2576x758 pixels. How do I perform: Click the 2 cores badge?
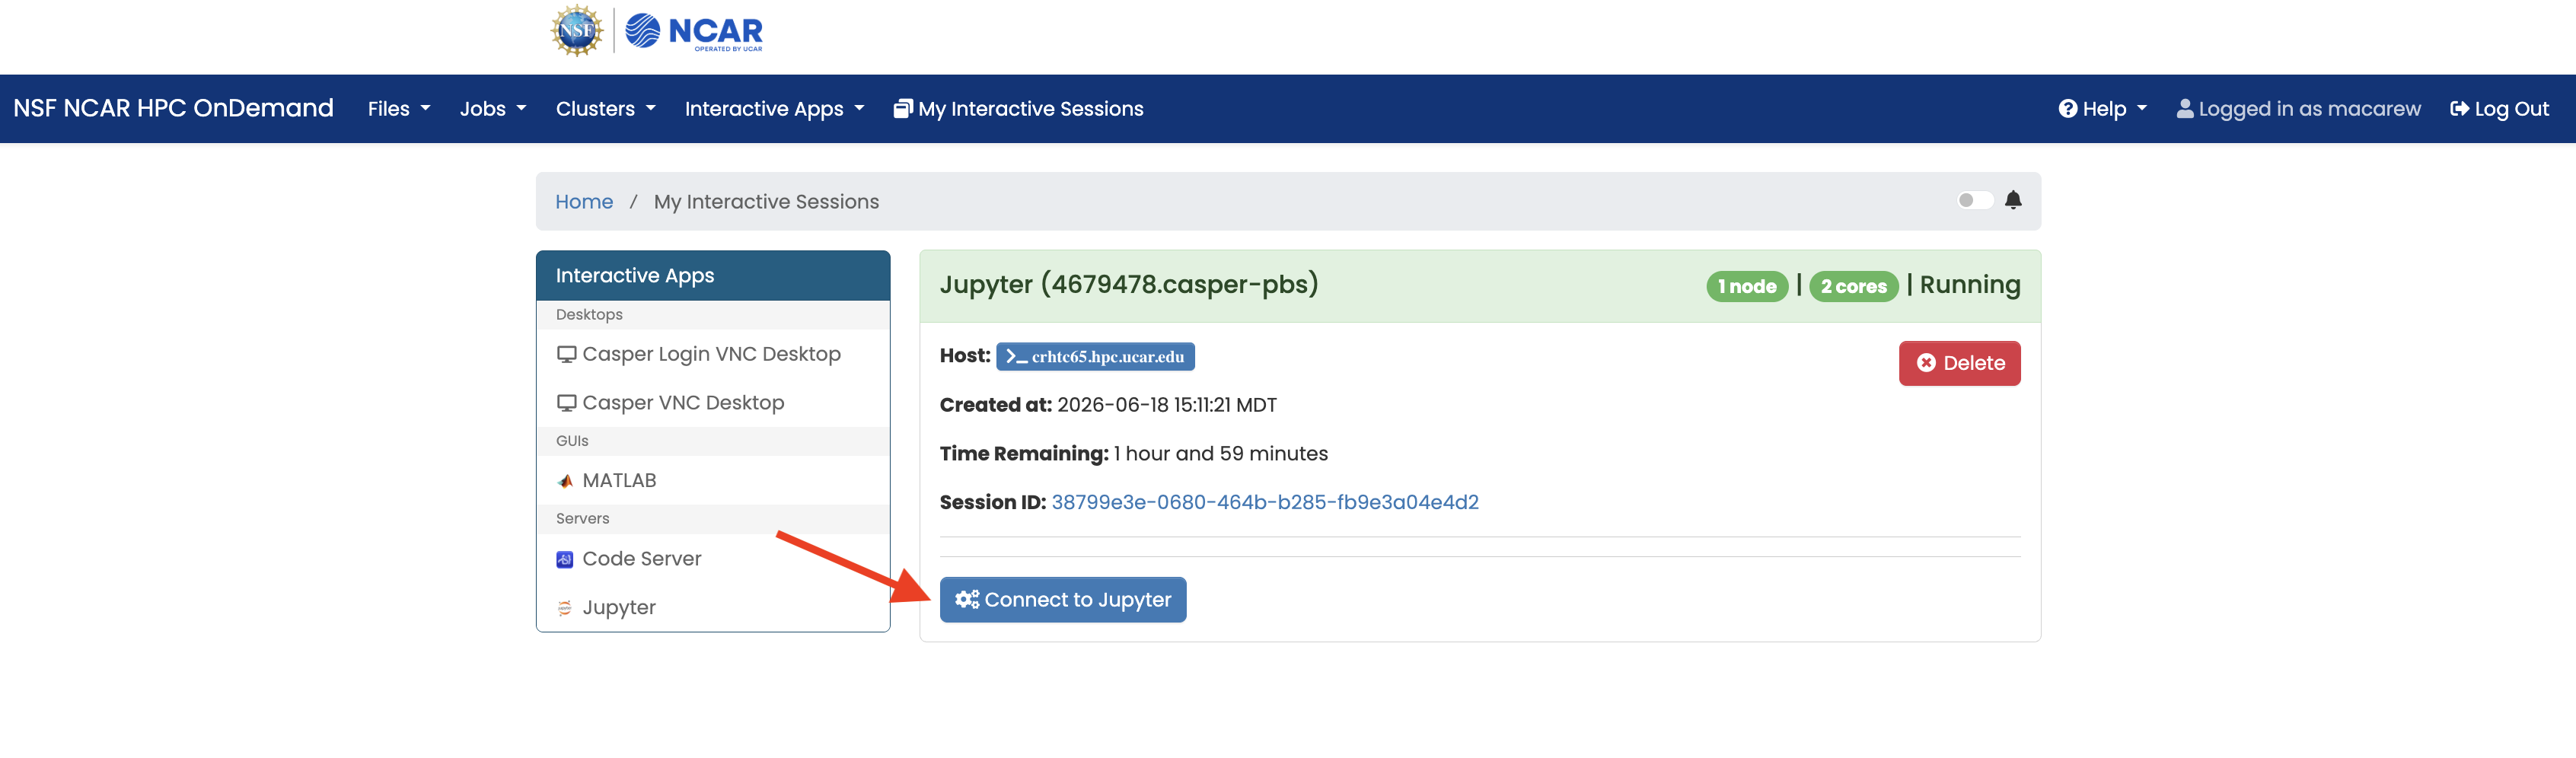click(1853, 287)
